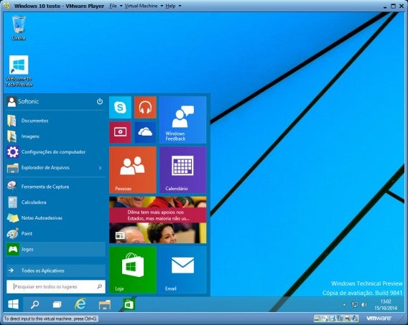Open the Video tile
This screenshot has width=408, height=325.
point(120,132)
